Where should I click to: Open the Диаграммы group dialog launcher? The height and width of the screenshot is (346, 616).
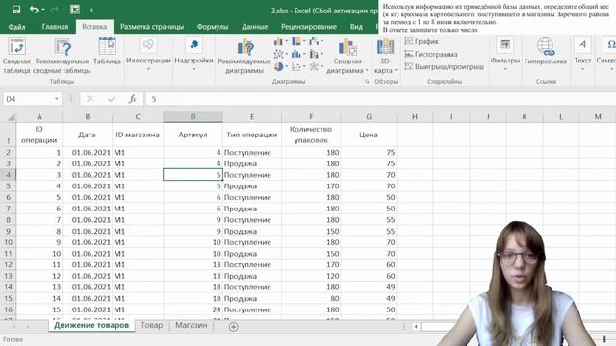(367, 81)
